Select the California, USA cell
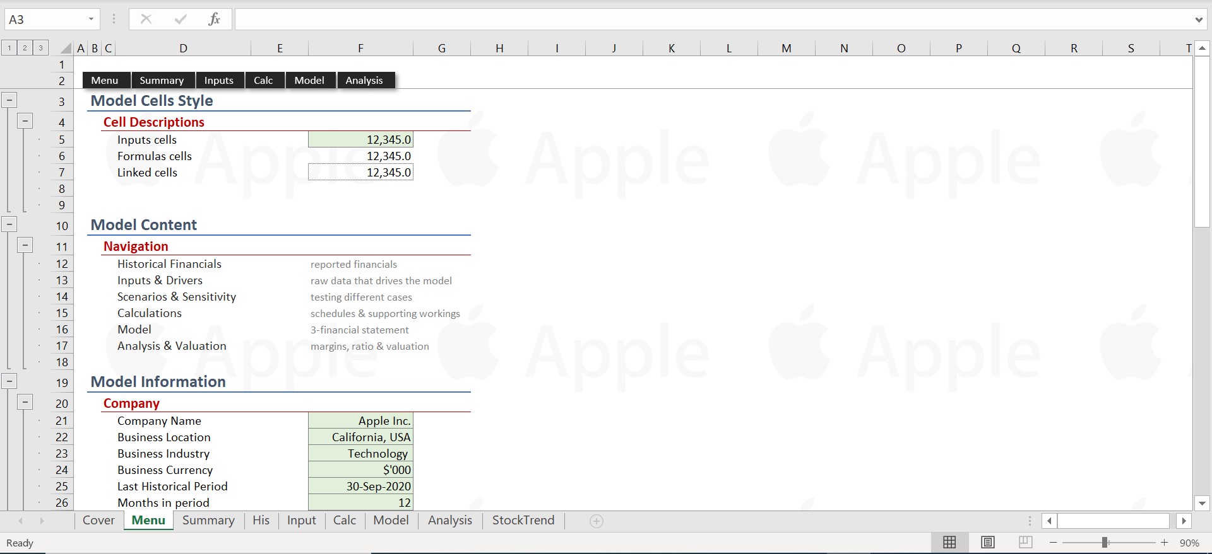This screenshot has height=554, width=1212. tap(360, 437)
